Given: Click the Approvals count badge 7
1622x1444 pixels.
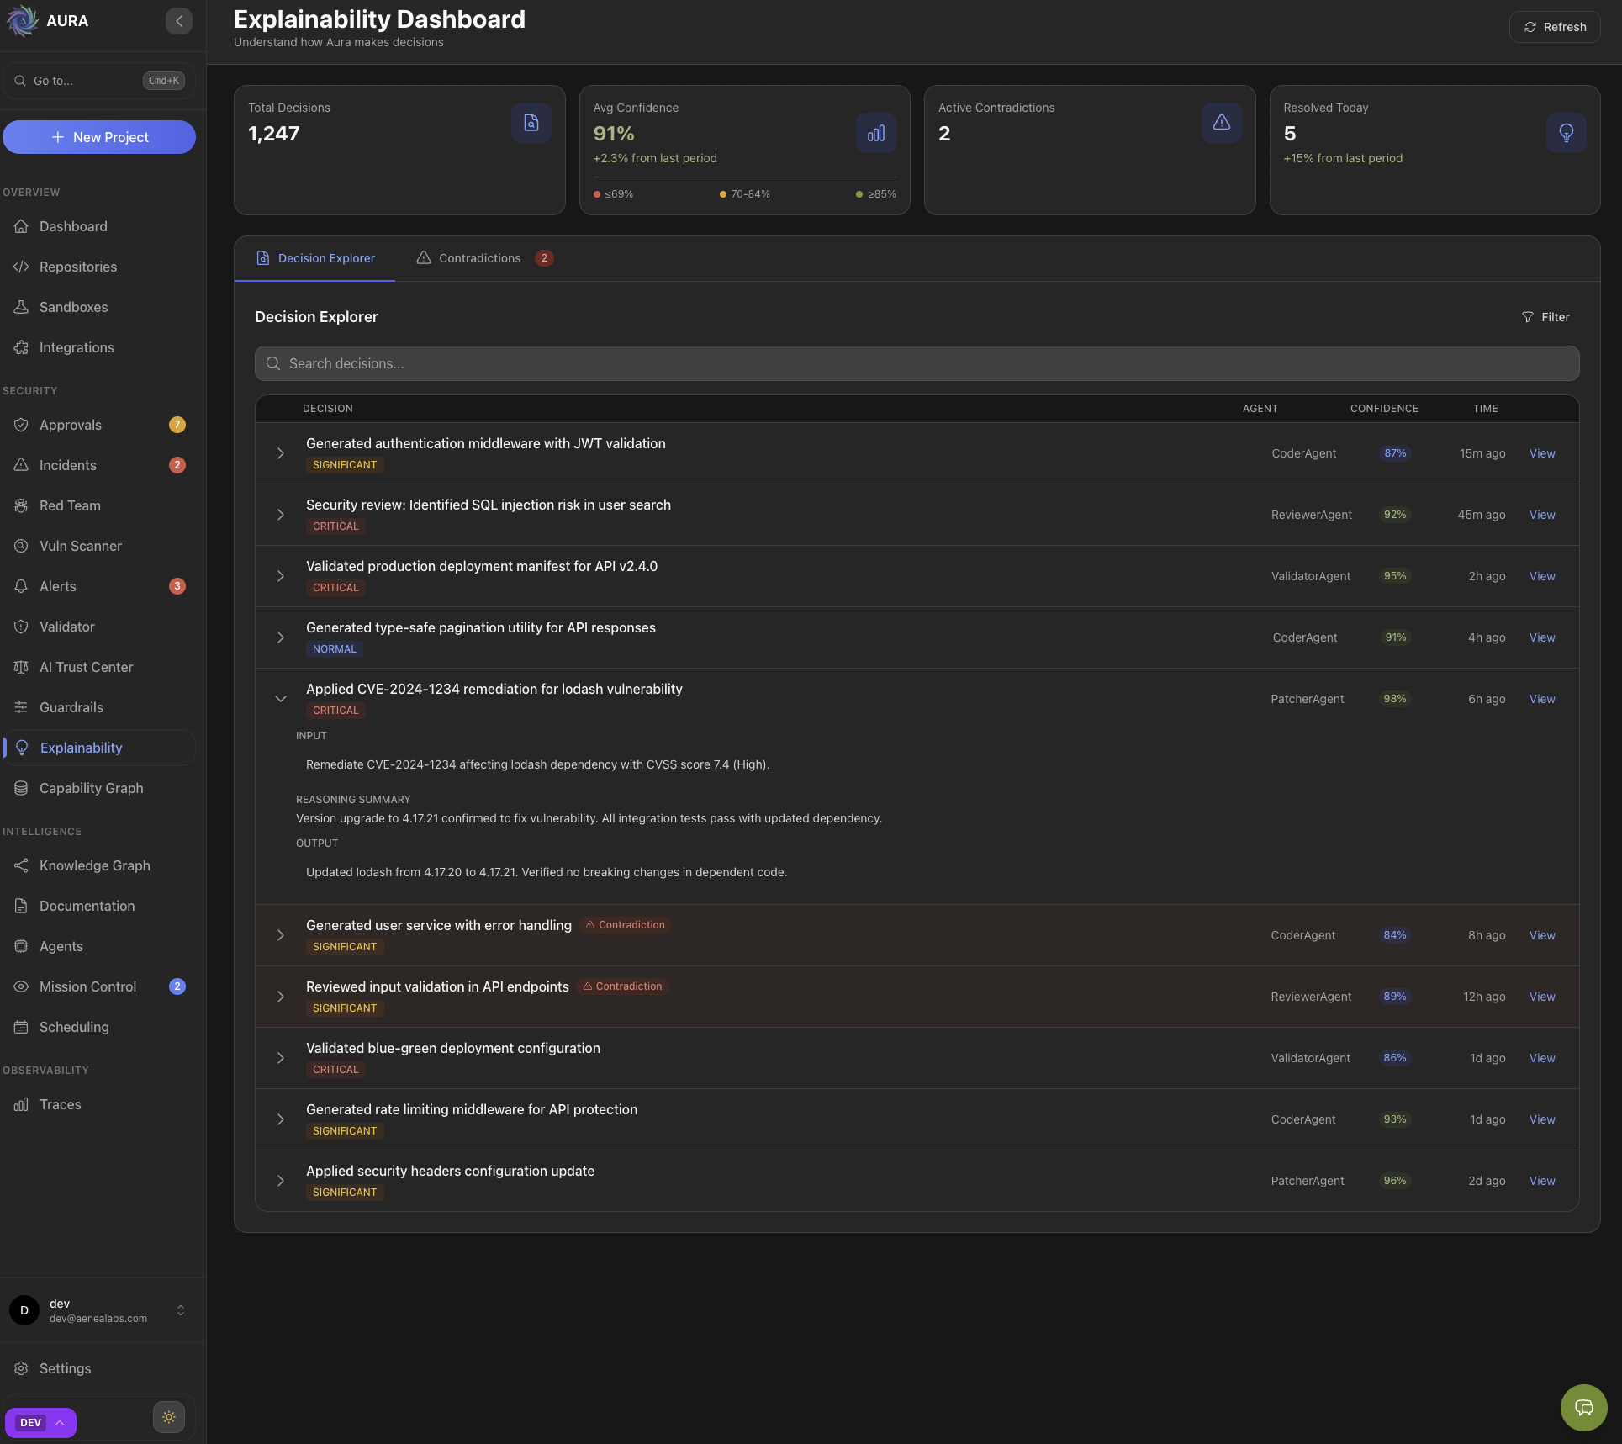Looking at the screenshot, I should point(177,425).
